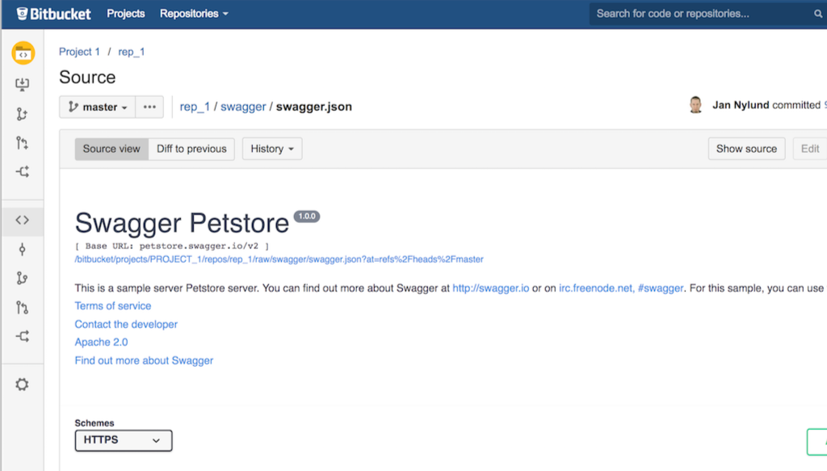
Task: Open the Commits icon in sidebar
Action: pyautogui.click(x=23, y=249)
